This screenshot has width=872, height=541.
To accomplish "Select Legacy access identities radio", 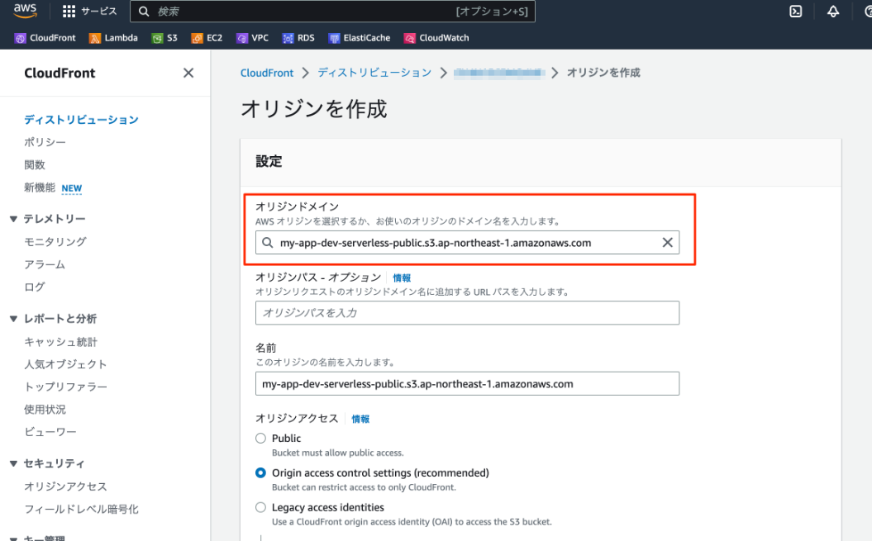I will tap(260, 507).
